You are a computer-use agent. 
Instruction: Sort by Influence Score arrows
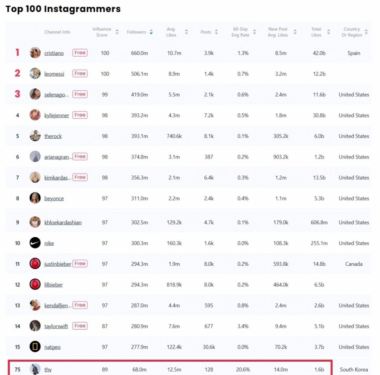click(117, 32)
